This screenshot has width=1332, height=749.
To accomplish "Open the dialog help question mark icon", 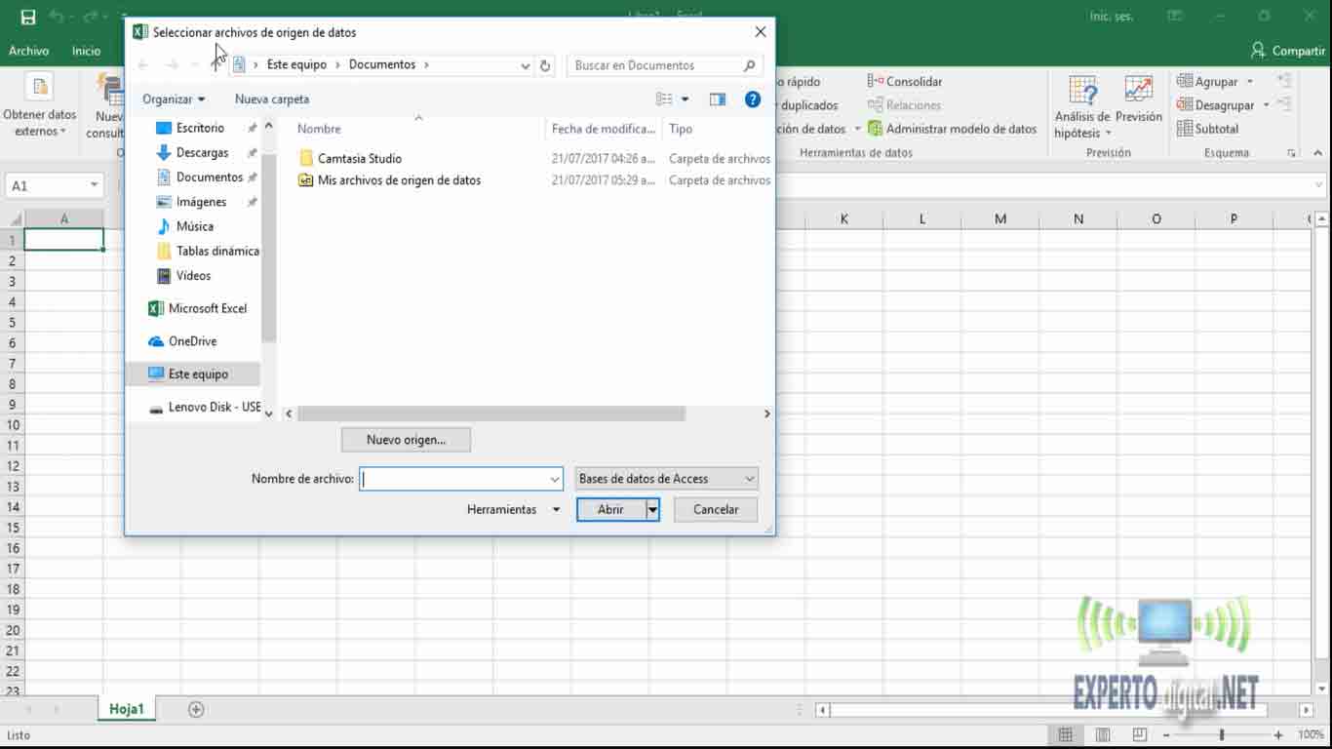I will click(752, 99).
